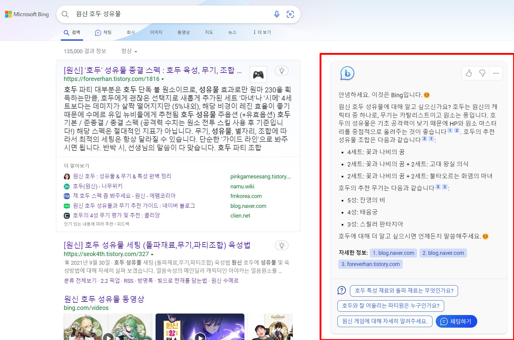Viewport: 514px width, 340px height.
Task: Click clien favicon in list
Action: (67, 216)
